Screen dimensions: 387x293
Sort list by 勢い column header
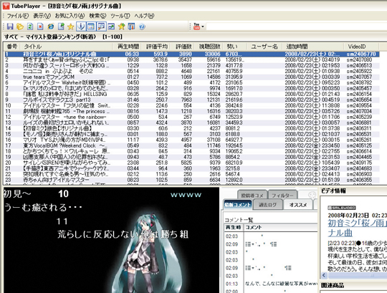click(x=235, y=47)
